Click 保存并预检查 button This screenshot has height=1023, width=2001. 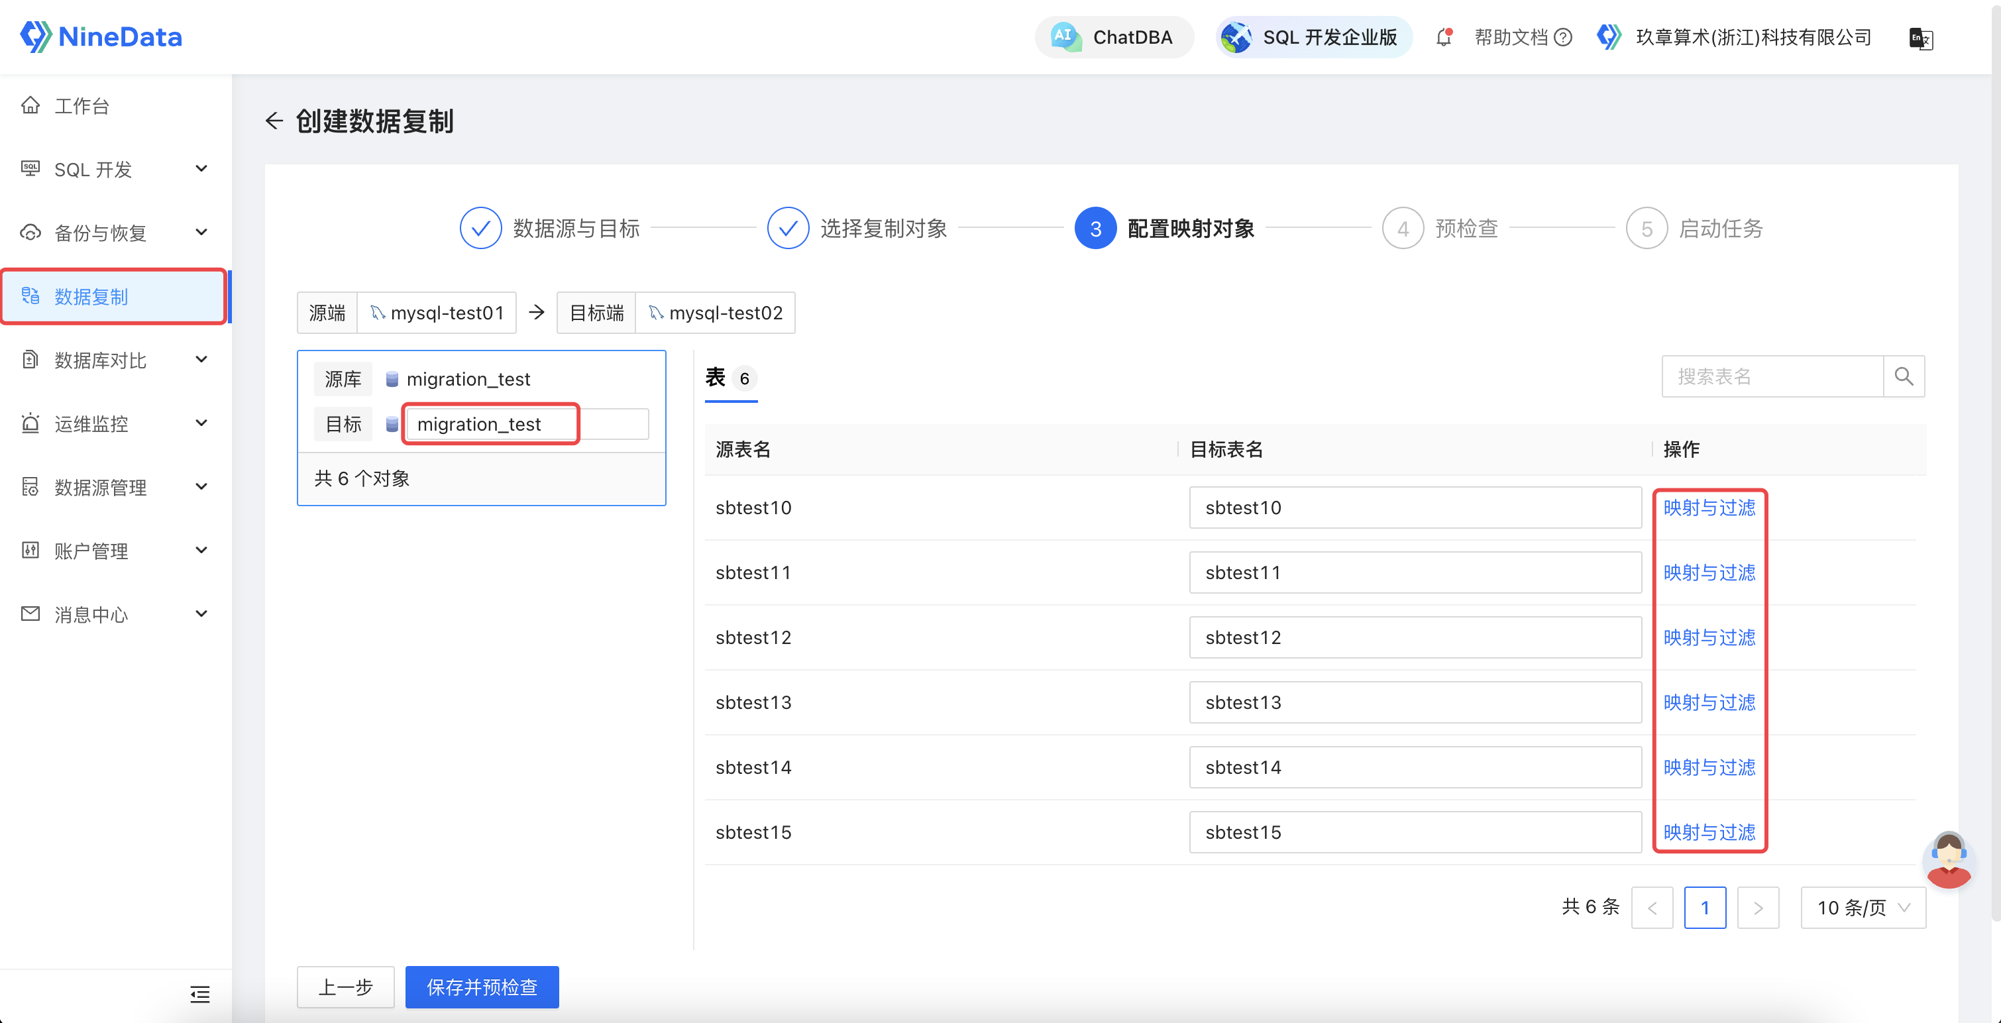[482, 987]
